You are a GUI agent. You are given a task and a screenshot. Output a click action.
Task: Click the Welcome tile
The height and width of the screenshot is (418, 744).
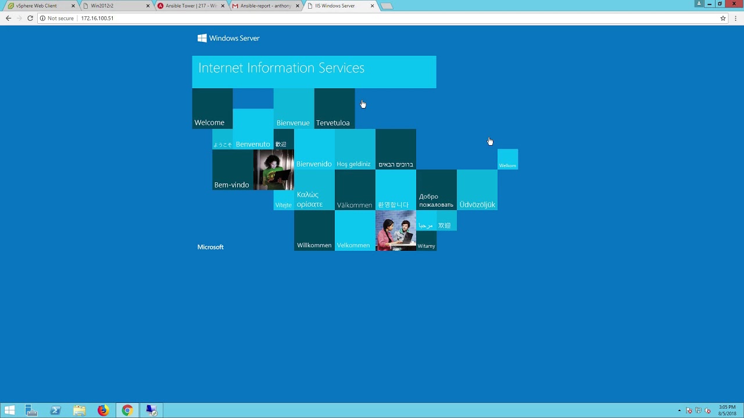click(x=212, y=109)
